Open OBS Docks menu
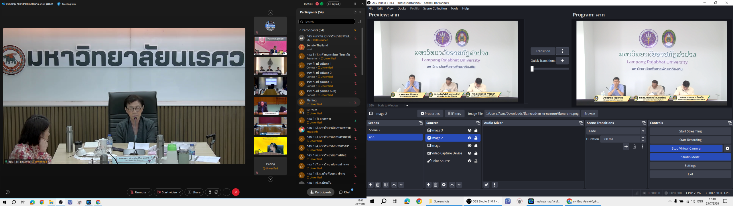 pyautogui.click(x=402, y=9)
